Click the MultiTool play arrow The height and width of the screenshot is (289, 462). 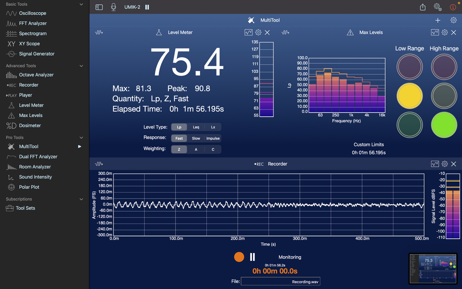click(79, 146)
